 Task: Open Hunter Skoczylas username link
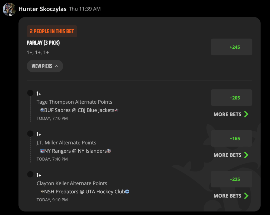pyautogui.click(x=42, y=9)
